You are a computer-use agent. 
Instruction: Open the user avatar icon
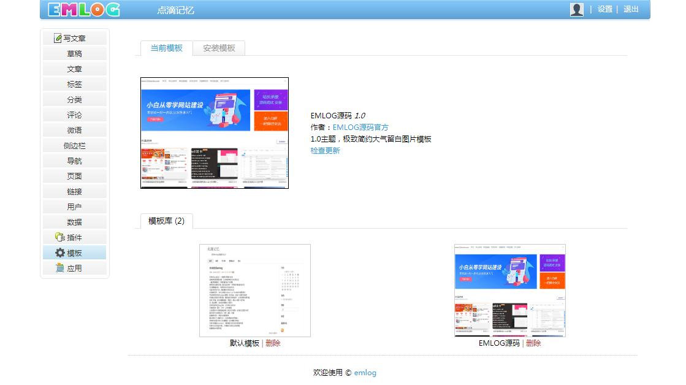(x=577, y=9)
